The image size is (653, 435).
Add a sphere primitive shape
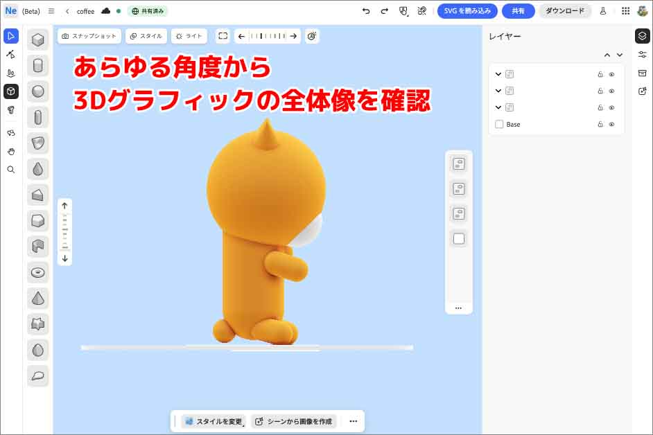[38, 91]
